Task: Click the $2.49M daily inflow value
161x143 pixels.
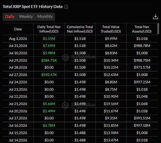Action: 49,111
